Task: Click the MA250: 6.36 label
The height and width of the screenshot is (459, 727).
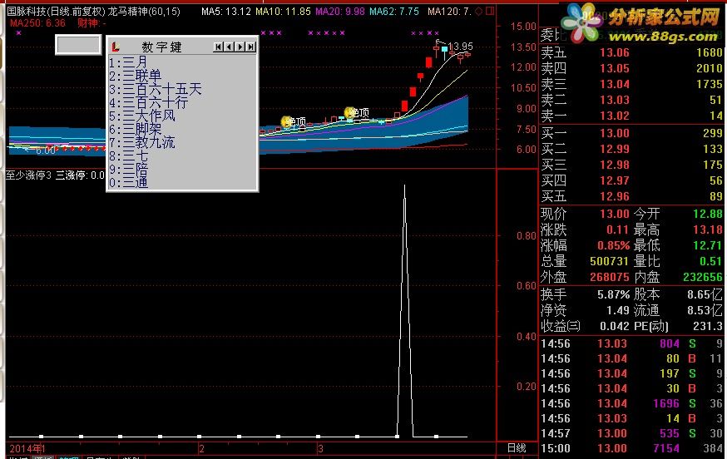Action: tap(37, 22)
